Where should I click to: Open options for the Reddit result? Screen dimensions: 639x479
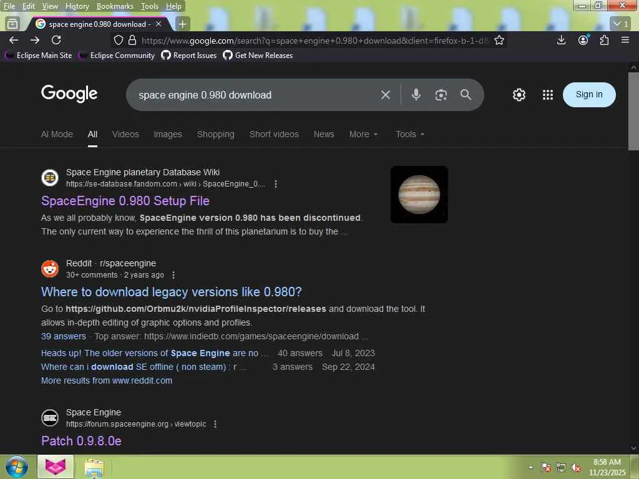[x=173, y=275]
